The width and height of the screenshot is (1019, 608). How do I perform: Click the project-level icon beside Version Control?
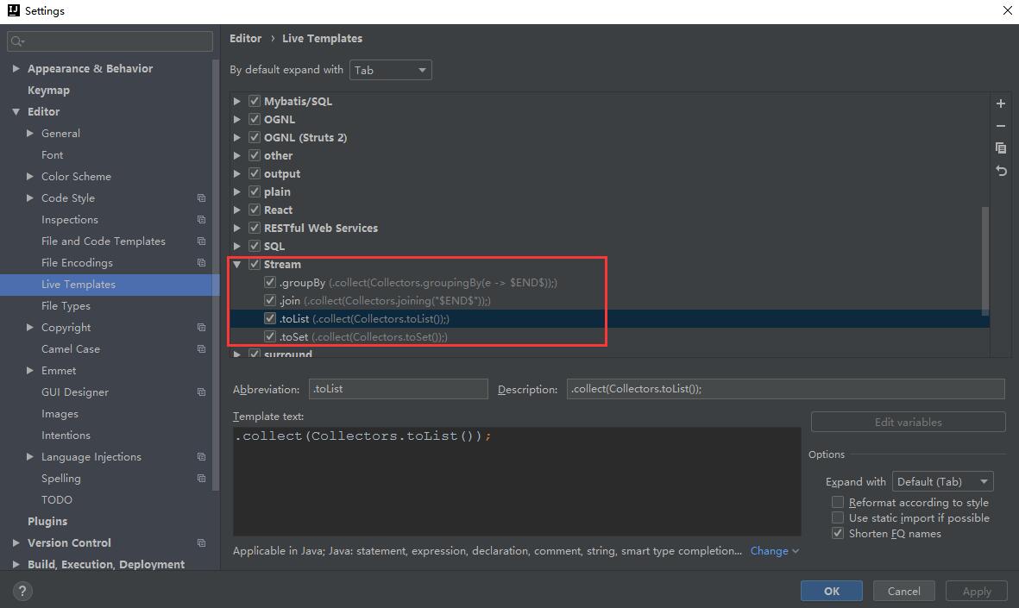pyautogui.click(x=201, y=543)
